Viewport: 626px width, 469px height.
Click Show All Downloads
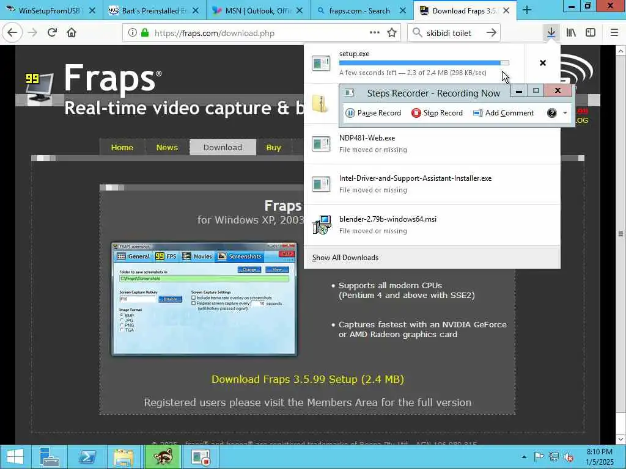pyautogui.click(x=345, y=258)
